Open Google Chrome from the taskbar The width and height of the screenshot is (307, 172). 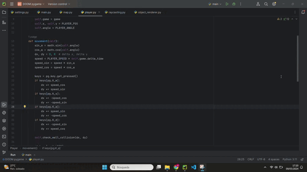176,167
